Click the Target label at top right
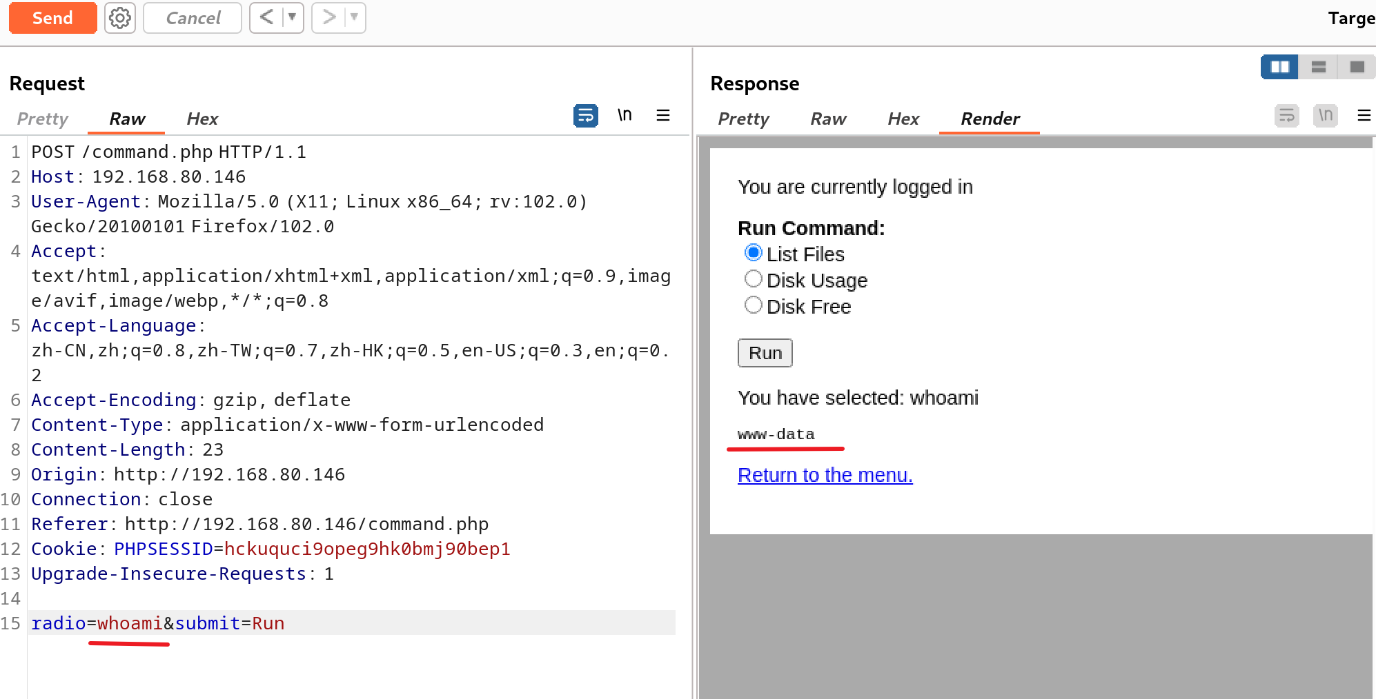Screen dimensions: 1376x699 1351,18
